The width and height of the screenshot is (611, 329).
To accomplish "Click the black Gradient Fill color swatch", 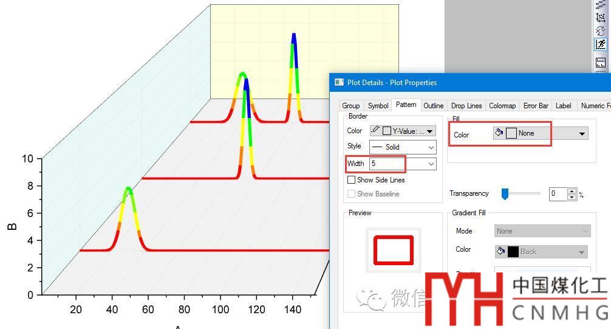I will pos(513,252).
